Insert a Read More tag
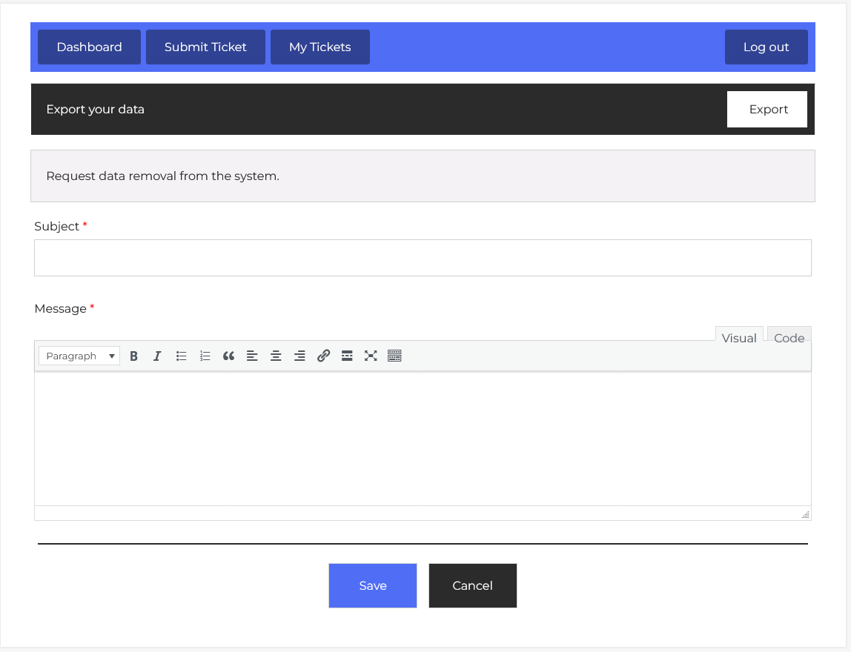The image size is (851, 652). tap(347, 356)
